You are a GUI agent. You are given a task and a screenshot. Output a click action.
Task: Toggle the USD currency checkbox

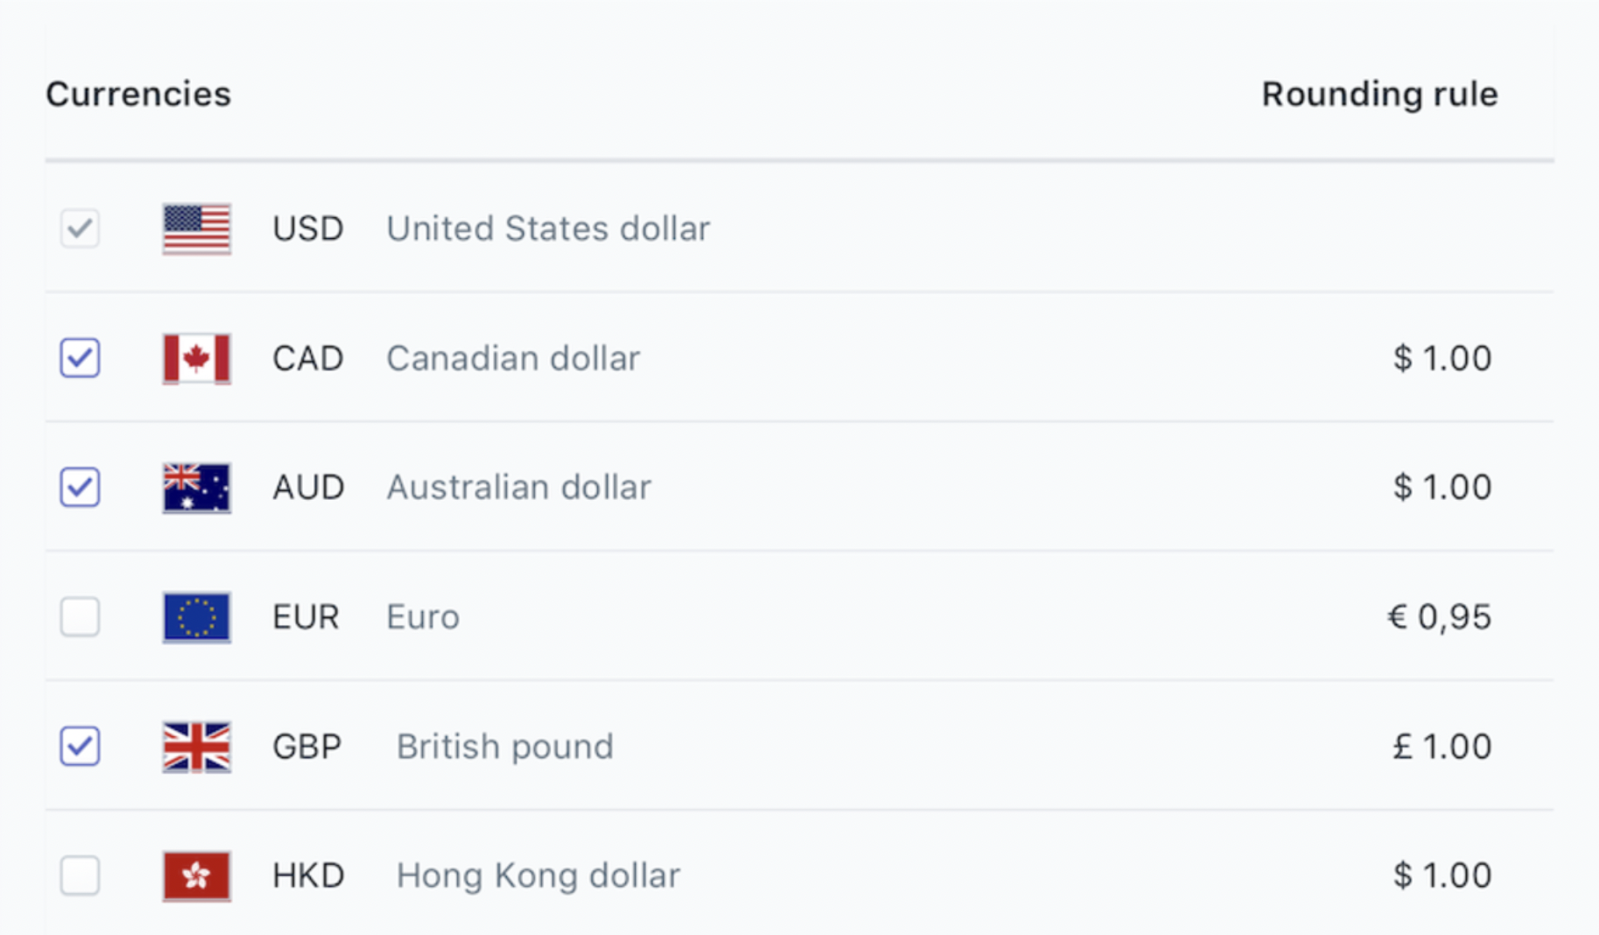point(80,228)
